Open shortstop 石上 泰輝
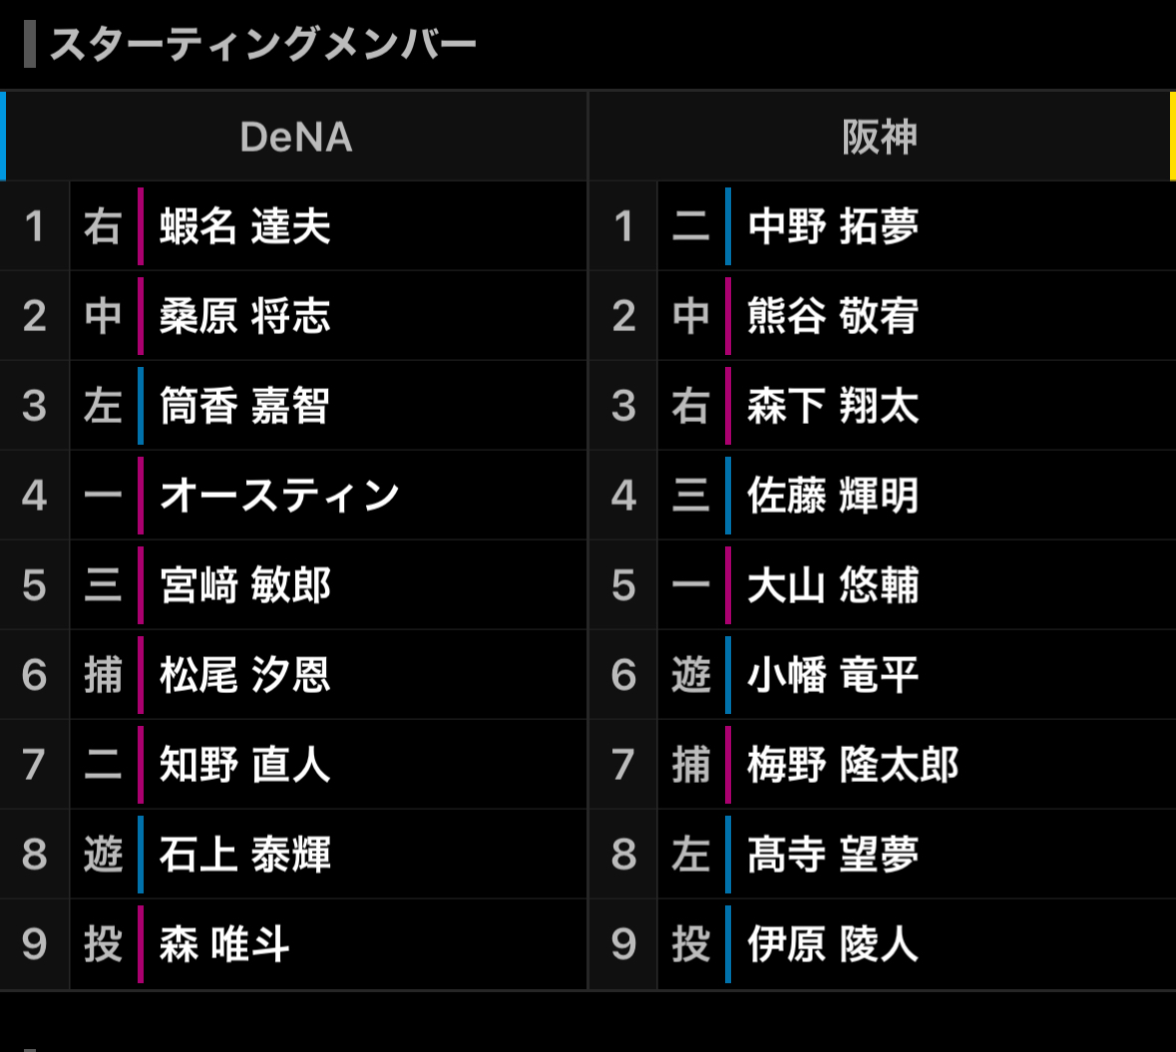The image size is (1176, 1052). 245,855
